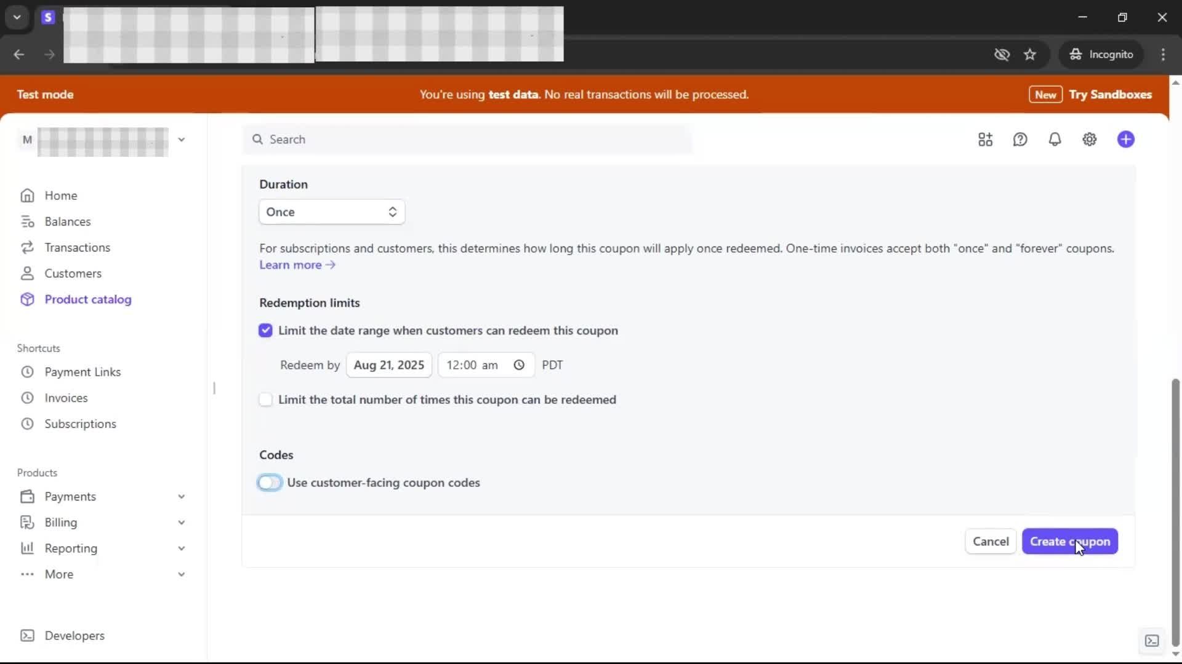Click the clock icon in time field

pyautogui.click(x=519, y=365)
